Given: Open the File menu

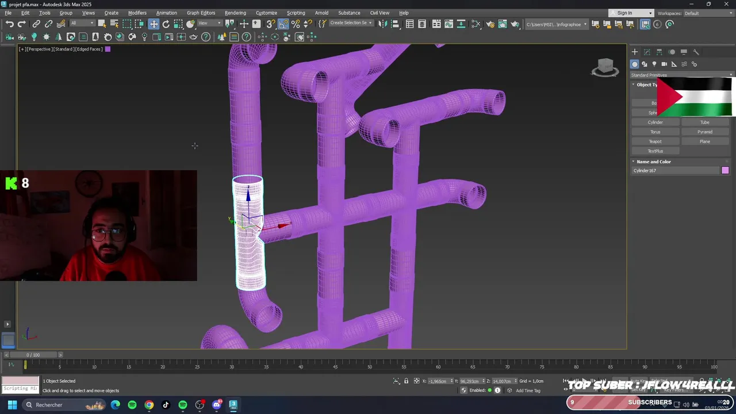Looking at the screenshot, I should point(8,13).
